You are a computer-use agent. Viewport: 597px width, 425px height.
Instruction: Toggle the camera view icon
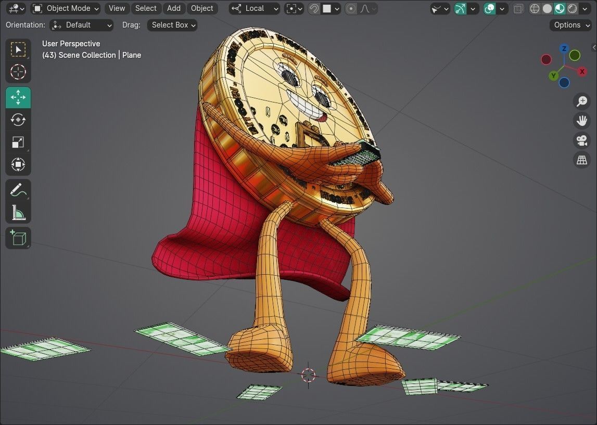pos(582,140)
